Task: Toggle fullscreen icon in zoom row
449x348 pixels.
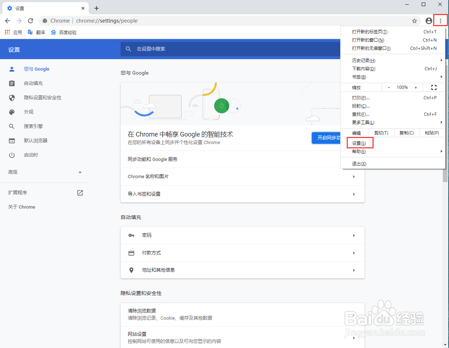Action: tap(434, 87)
